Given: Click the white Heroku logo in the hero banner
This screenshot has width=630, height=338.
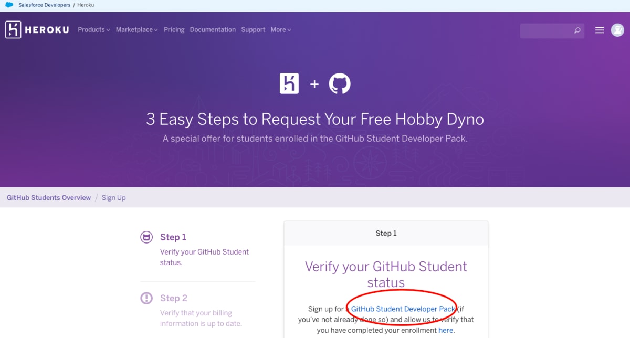Looking at the screenshot, I should [x=289, y=83].
